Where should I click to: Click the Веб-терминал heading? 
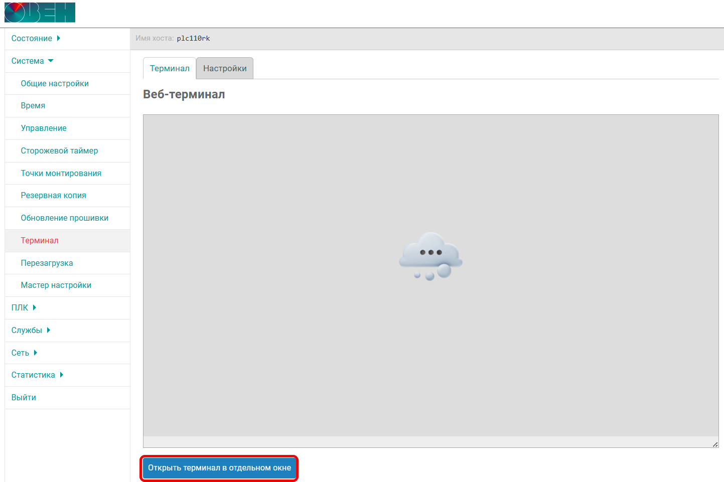184,94
